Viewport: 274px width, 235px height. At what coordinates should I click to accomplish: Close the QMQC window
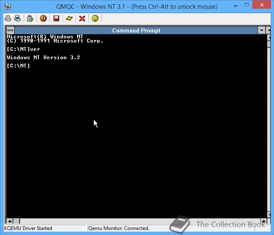[x=261, y=5]
